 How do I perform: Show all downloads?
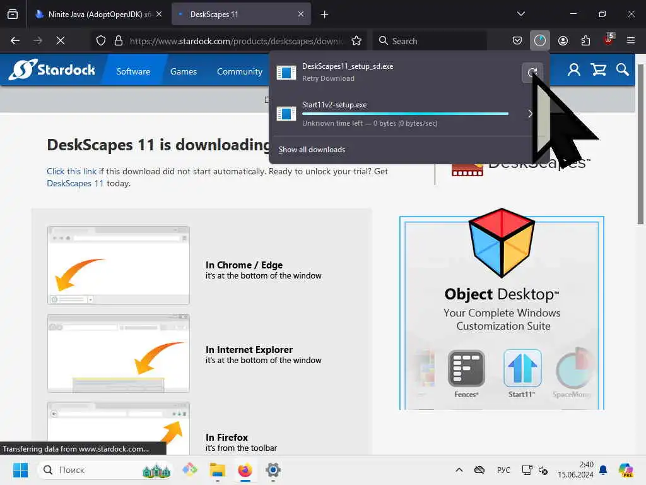coord(312,150)
